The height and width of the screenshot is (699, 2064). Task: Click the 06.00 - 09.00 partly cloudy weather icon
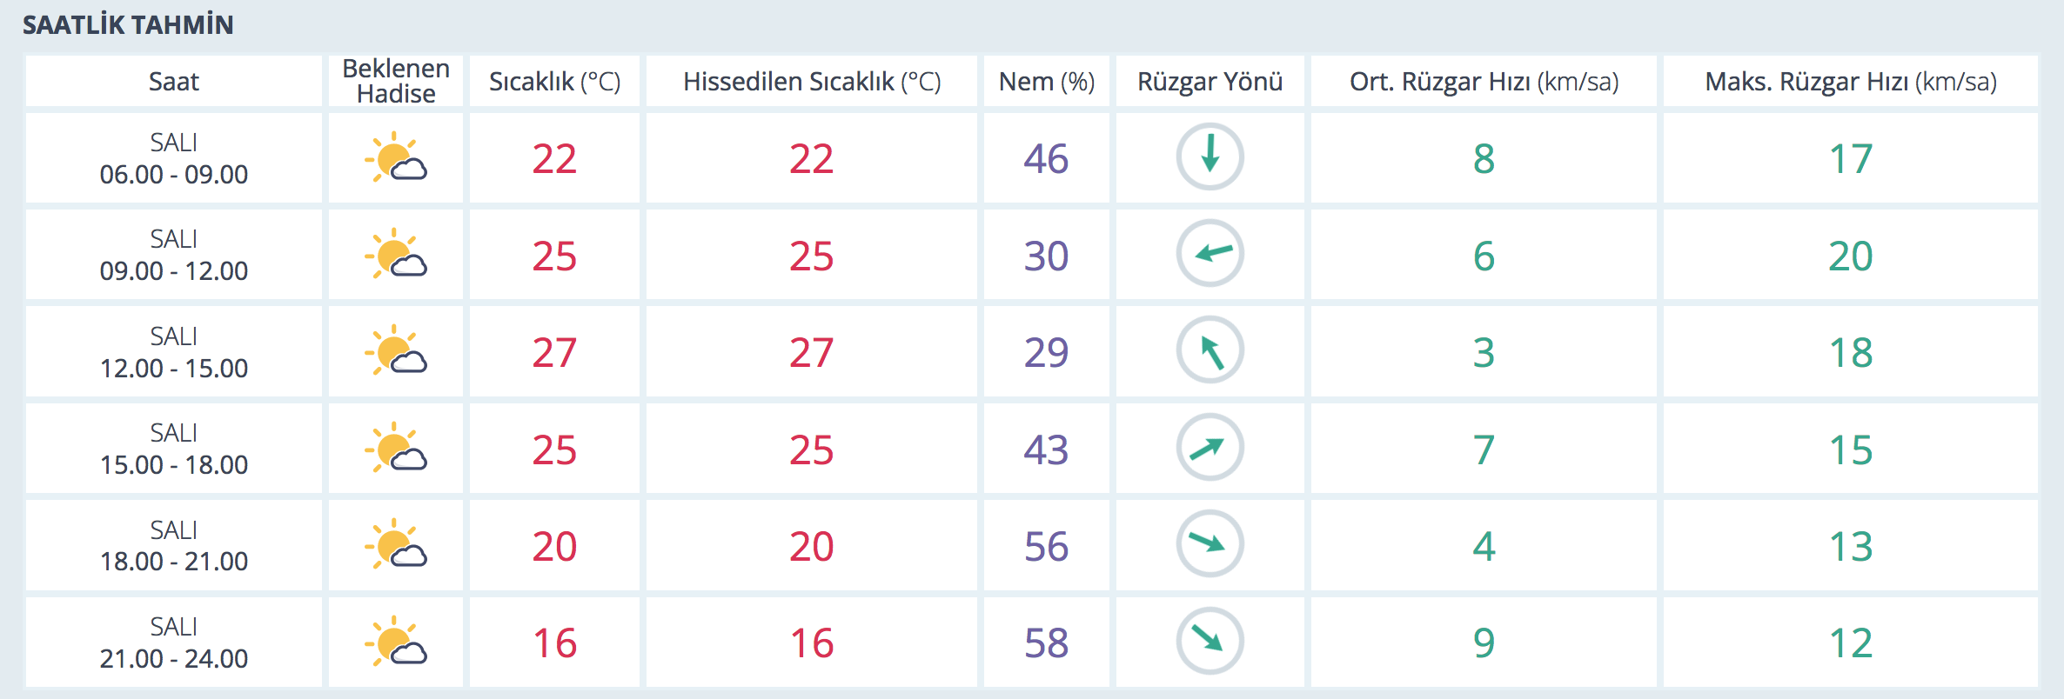click(x=396, y=157)
